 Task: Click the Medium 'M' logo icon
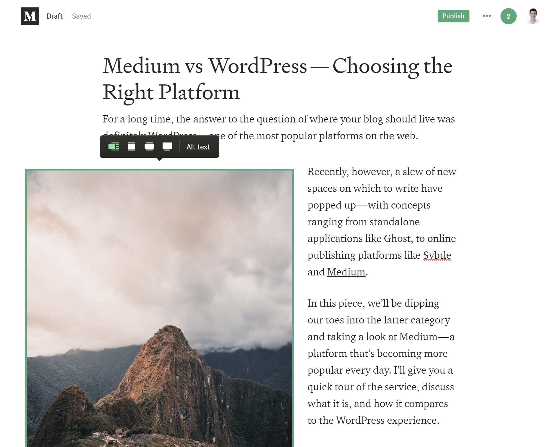pyautogui.click(x=29, y=16)
